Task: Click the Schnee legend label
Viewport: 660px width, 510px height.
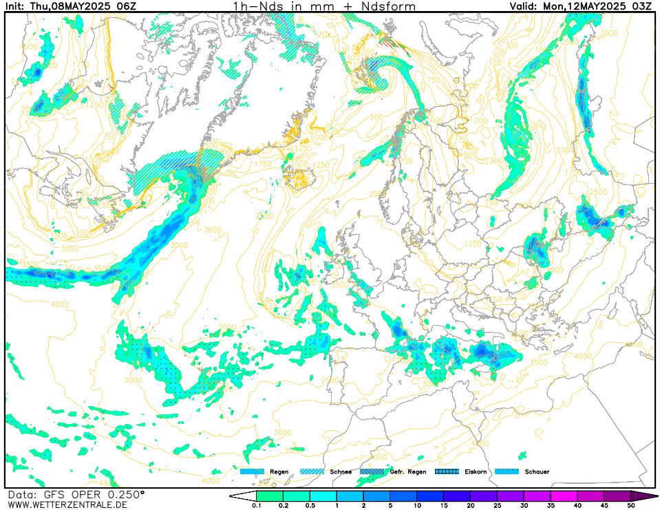Action: pos(341,471)
